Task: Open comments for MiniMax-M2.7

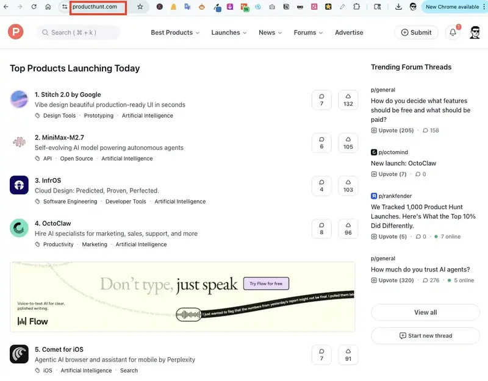Action: (x=321, y=143)
